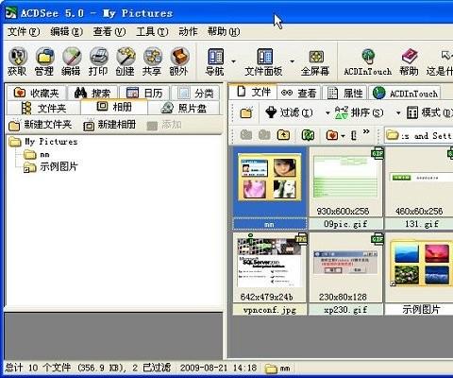The width and height of the screenshot is (453, 378).
Task: Select the nn folder in the tree
Action: [44, 154]
